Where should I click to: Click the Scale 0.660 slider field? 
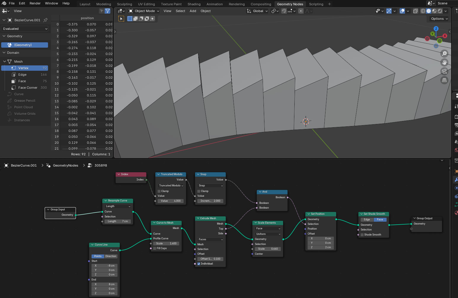[x=268, y=249]
